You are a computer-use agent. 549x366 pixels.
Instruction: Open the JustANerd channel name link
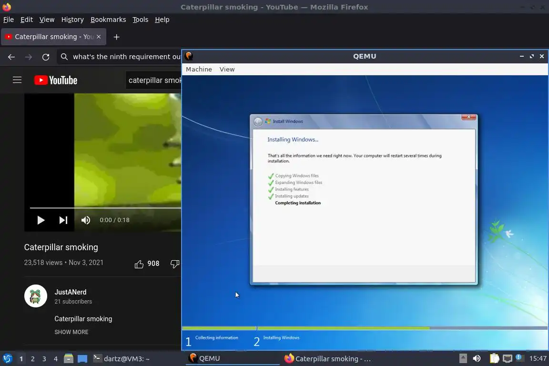[x=71, y=292]
